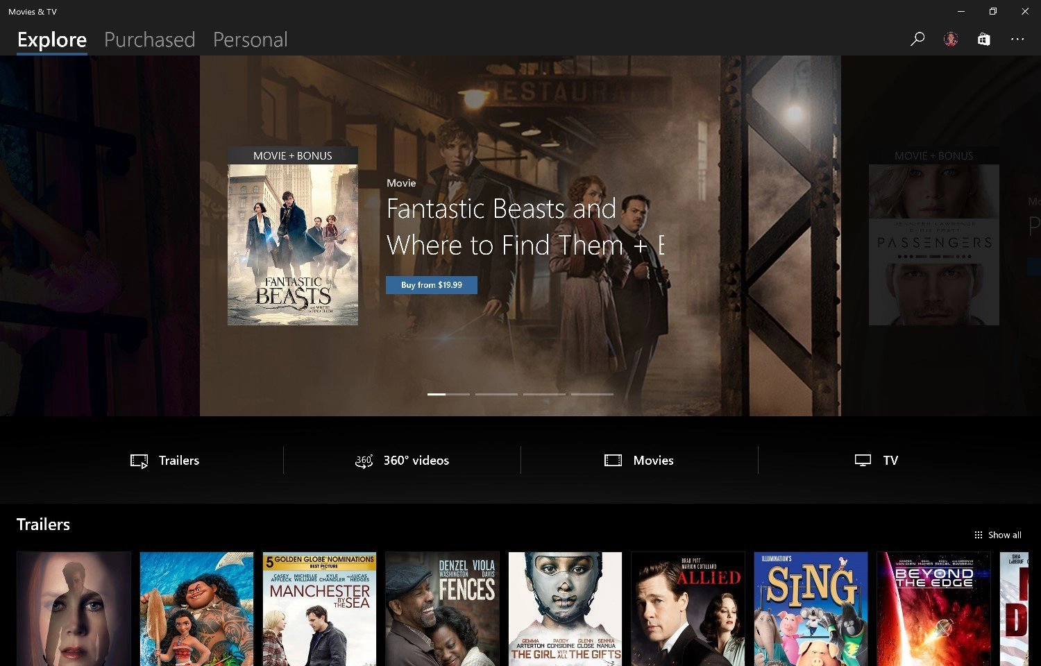Open the Movies filmstrip category icon
The image size is (1041, 666).
tap(613, 461)
